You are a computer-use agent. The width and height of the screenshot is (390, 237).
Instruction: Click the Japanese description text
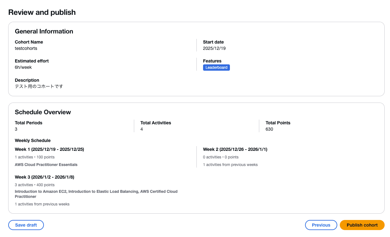point(39,86)
